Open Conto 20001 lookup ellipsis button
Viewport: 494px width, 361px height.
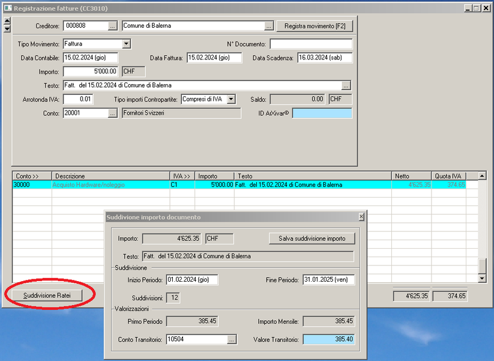pyautogui.click(x=112, y=113)
